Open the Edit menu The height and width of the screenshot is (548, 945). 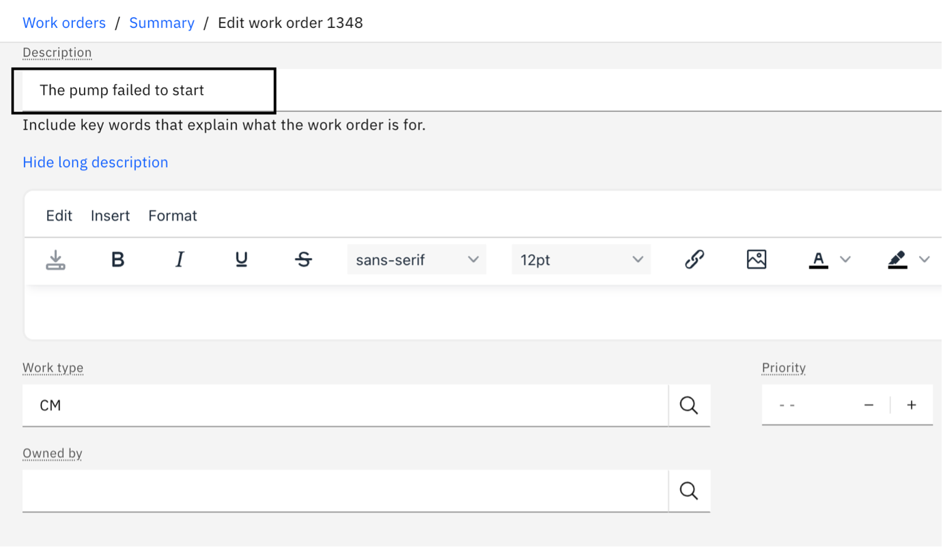pyautogui.click(x=59, y=215)
